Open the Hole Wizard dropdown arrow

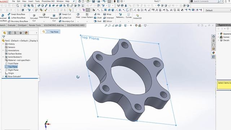pyautogui.click(x=44, y=22)
